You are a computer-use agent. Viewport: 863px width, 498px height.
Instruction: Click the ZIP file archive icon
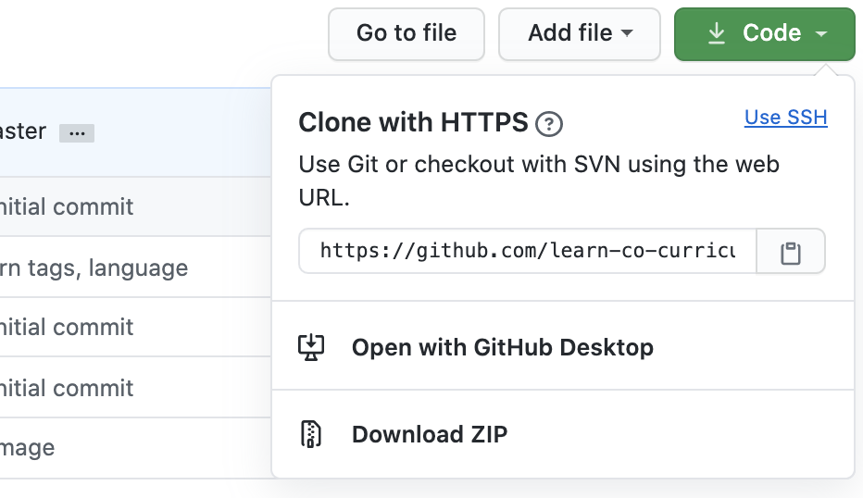[311, 434]
